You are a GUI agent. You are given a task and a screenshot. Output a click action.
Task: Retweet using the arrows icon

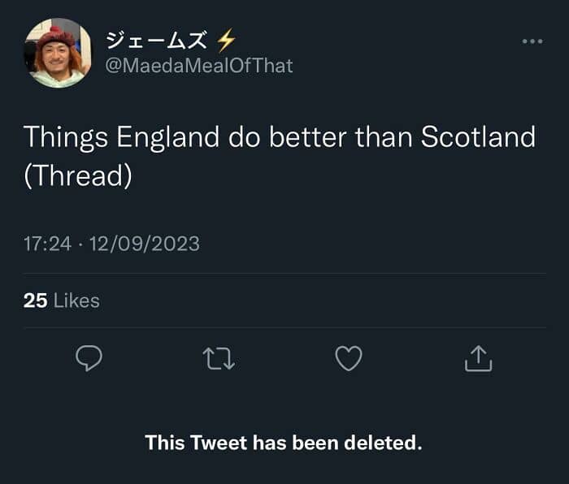pyautogui.click(x=219, y=359)
